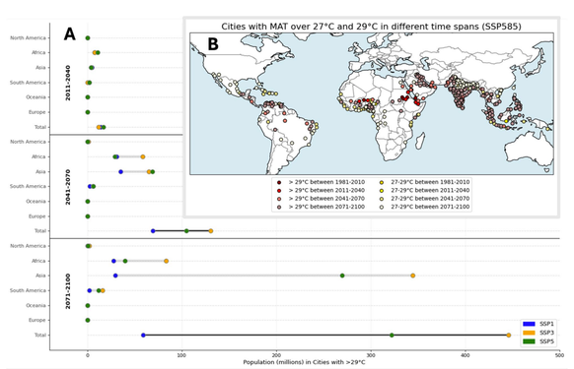This screenshot has width=574, height=369.
Task: Click the orange Asia dot in 2071-2100
Action: pyautogui.click(x=413, y=276)
